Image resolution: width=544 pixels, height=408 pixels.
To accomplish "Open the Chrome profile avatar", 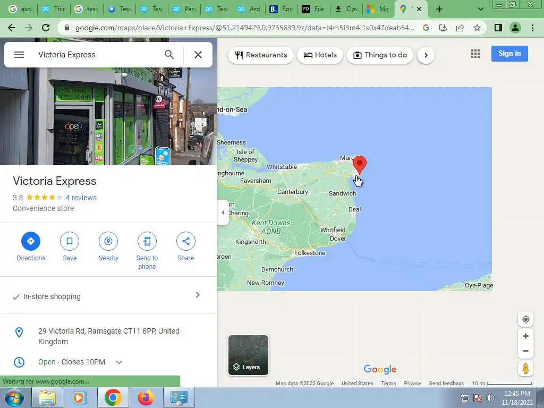I will click(515, 28).
